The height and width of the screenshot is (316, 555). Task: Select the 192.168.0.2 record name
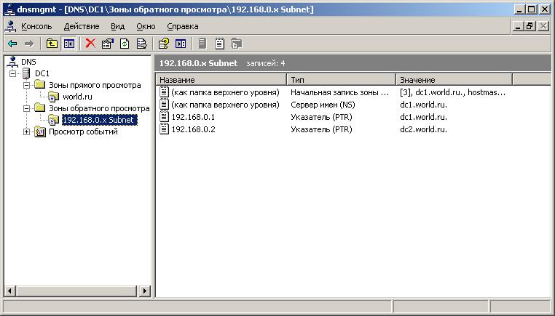click(193, 129)
